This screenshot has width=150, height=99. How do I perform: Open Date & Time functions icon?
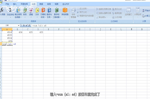43,10
